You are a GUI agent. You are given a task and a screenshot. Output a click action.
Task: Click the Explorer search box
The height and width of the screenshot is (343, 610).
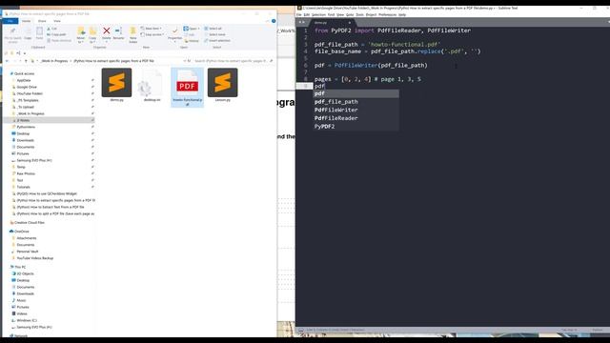(x=233, y=61)
